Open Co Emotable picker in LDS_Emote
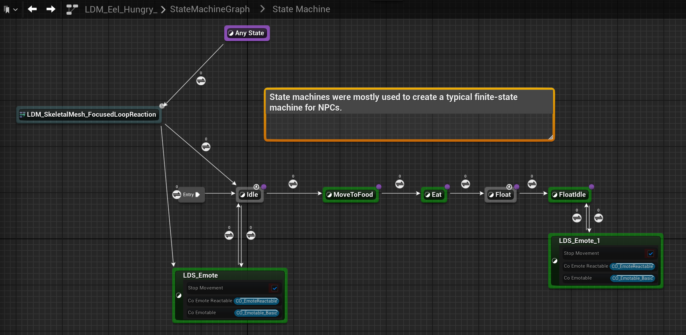This screenshot has height=335, width=686. point(257,313)
